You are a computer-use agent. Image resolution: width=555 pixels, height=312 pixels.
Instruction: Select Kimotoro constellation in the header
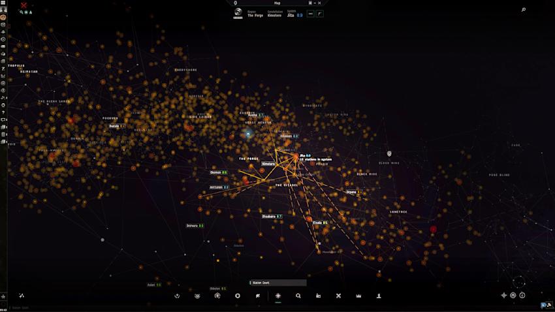tap(274, 15)
